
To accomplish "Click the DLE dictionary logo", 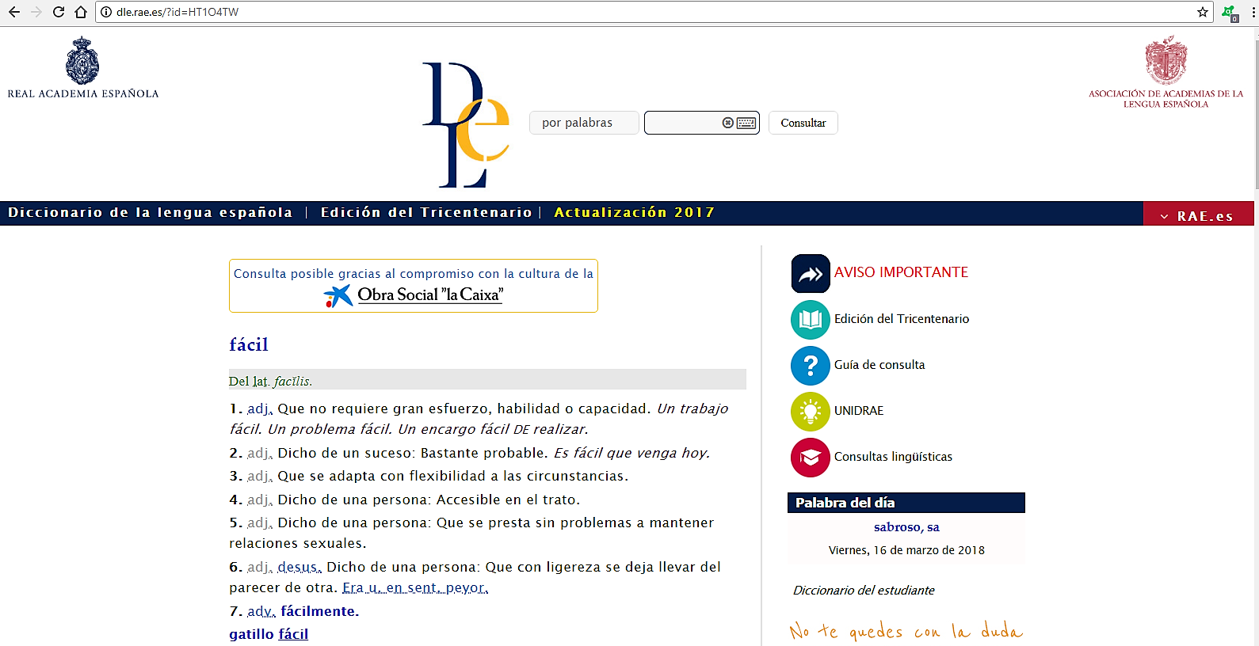I will (x=466, y=125).
